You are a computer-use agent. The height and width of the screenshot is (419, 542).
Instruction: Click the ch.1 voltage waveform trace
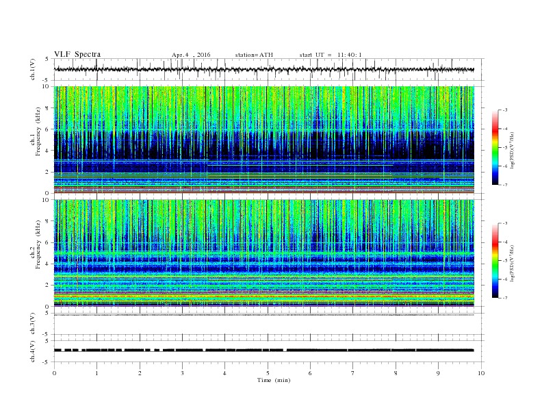[x=264, y=69]
